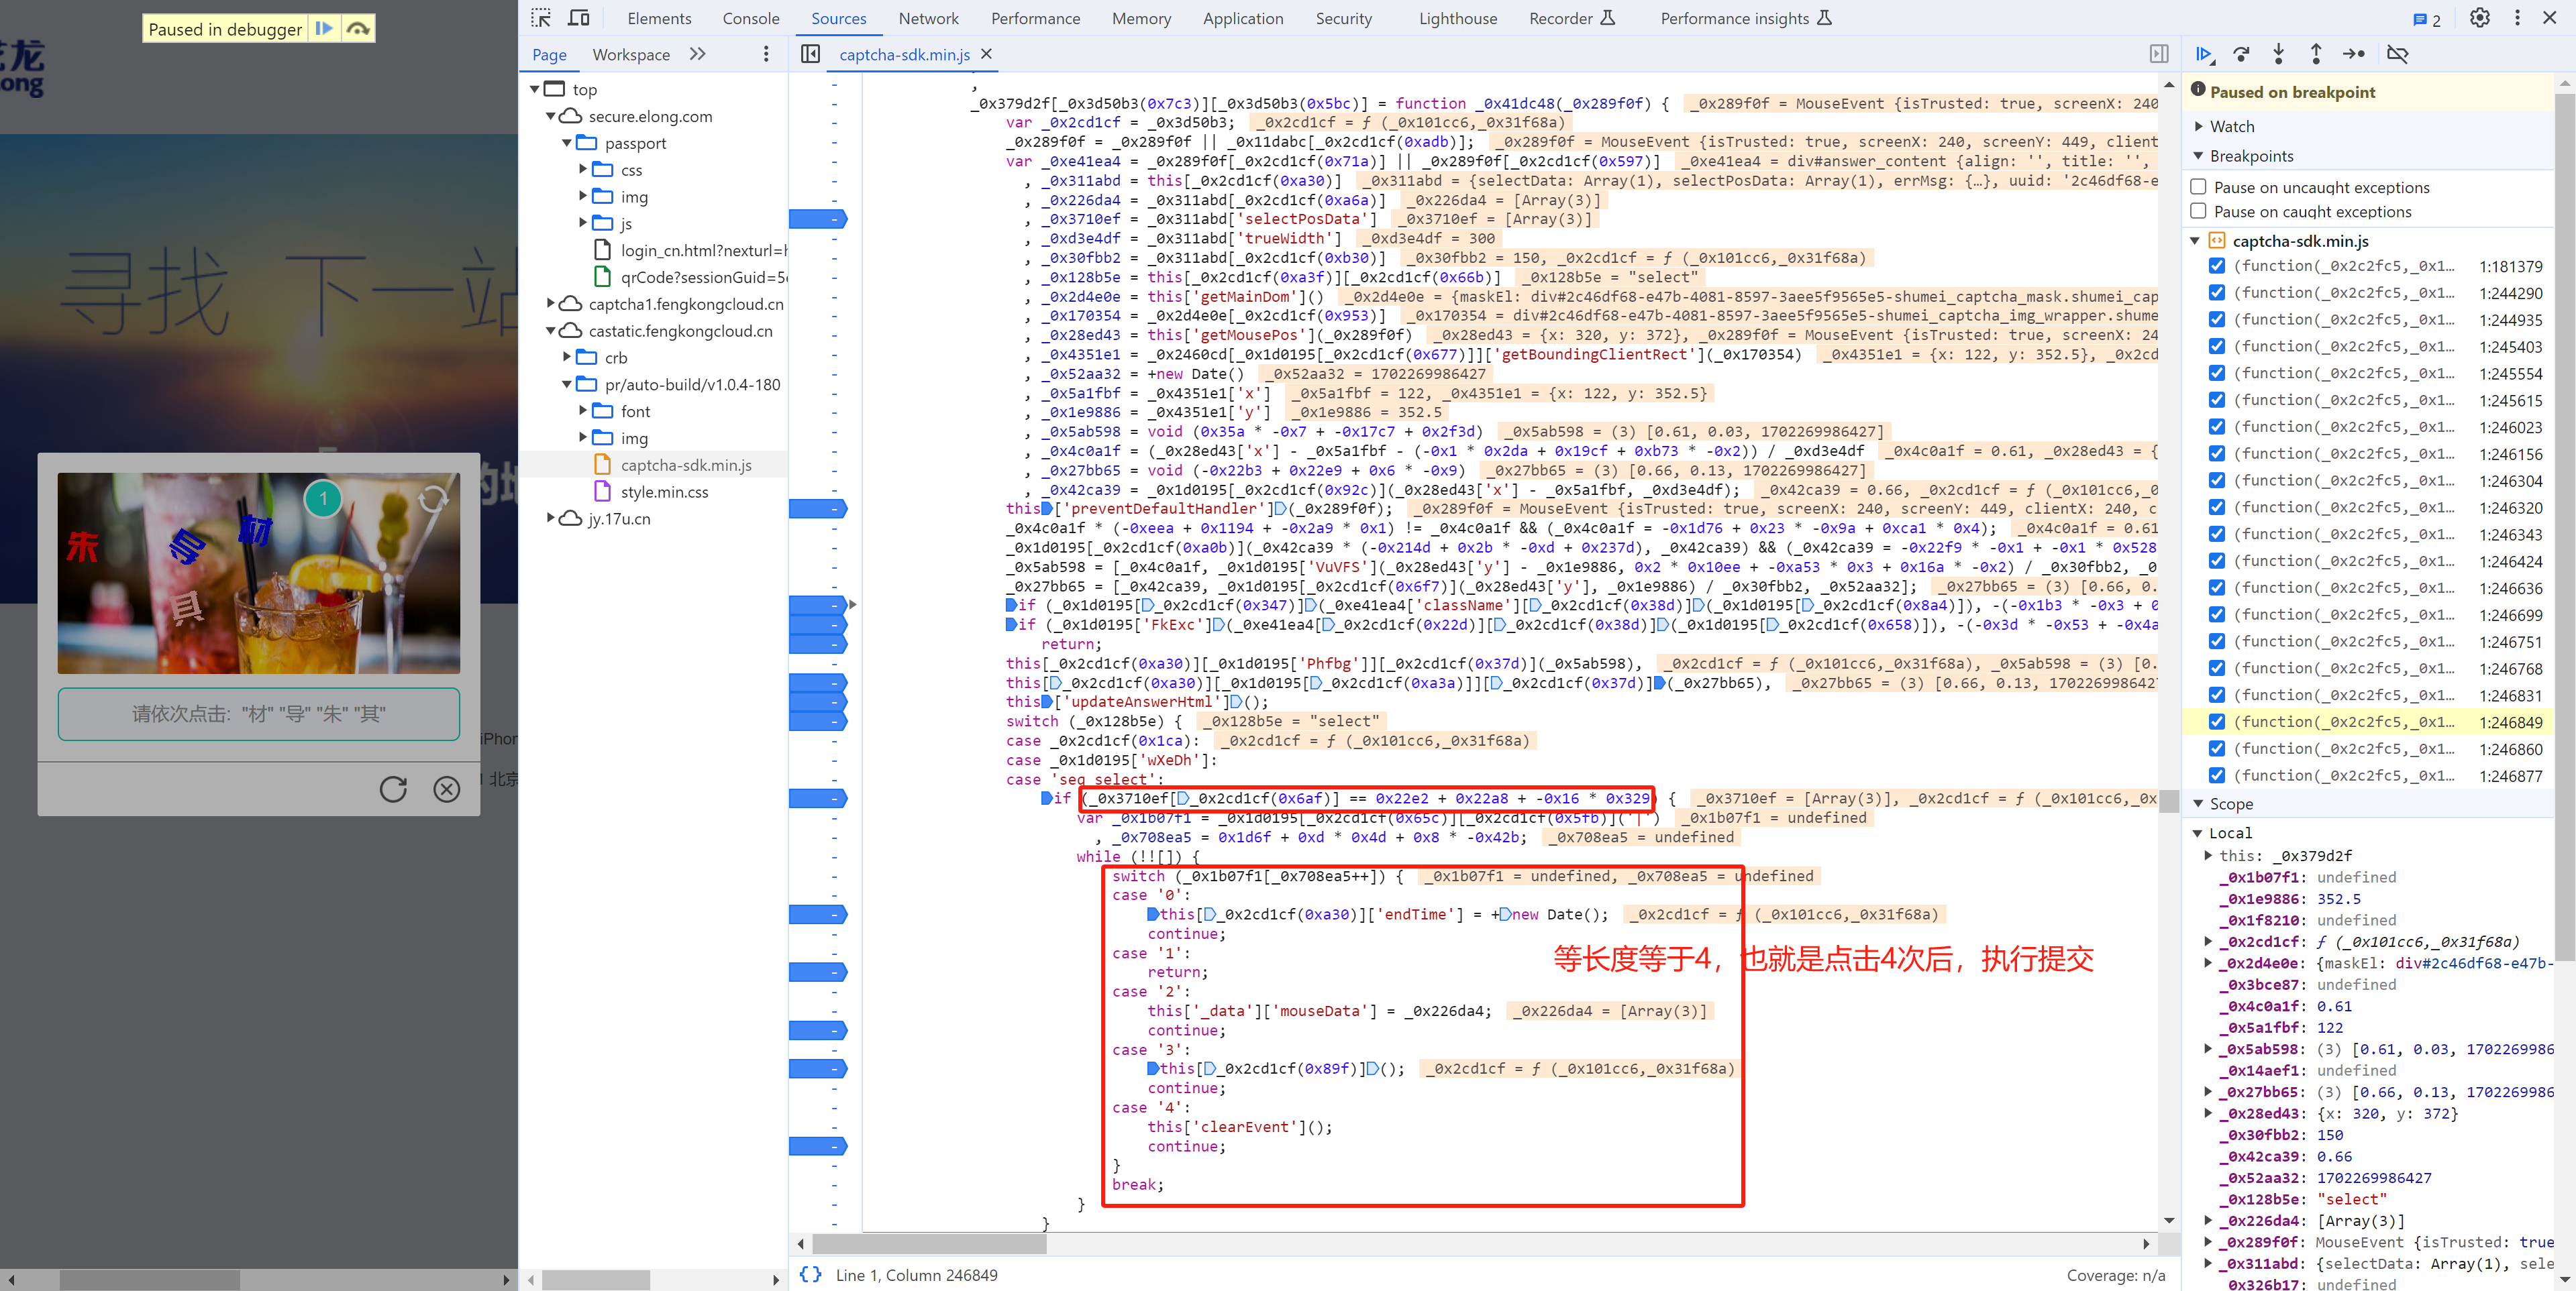Viewport: 2576px width, 1291px height.
Task: Collapse the Scope section
Action: pos(2198,803)
